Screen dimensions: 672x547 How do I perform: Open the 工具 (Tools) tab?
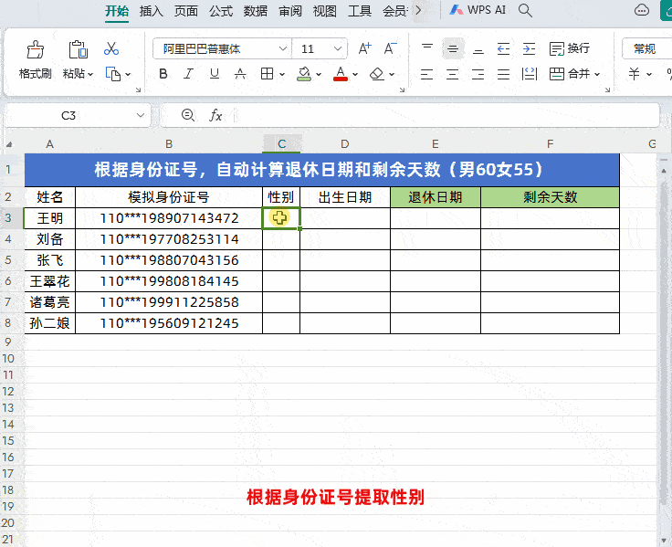(x=360, y=11)
